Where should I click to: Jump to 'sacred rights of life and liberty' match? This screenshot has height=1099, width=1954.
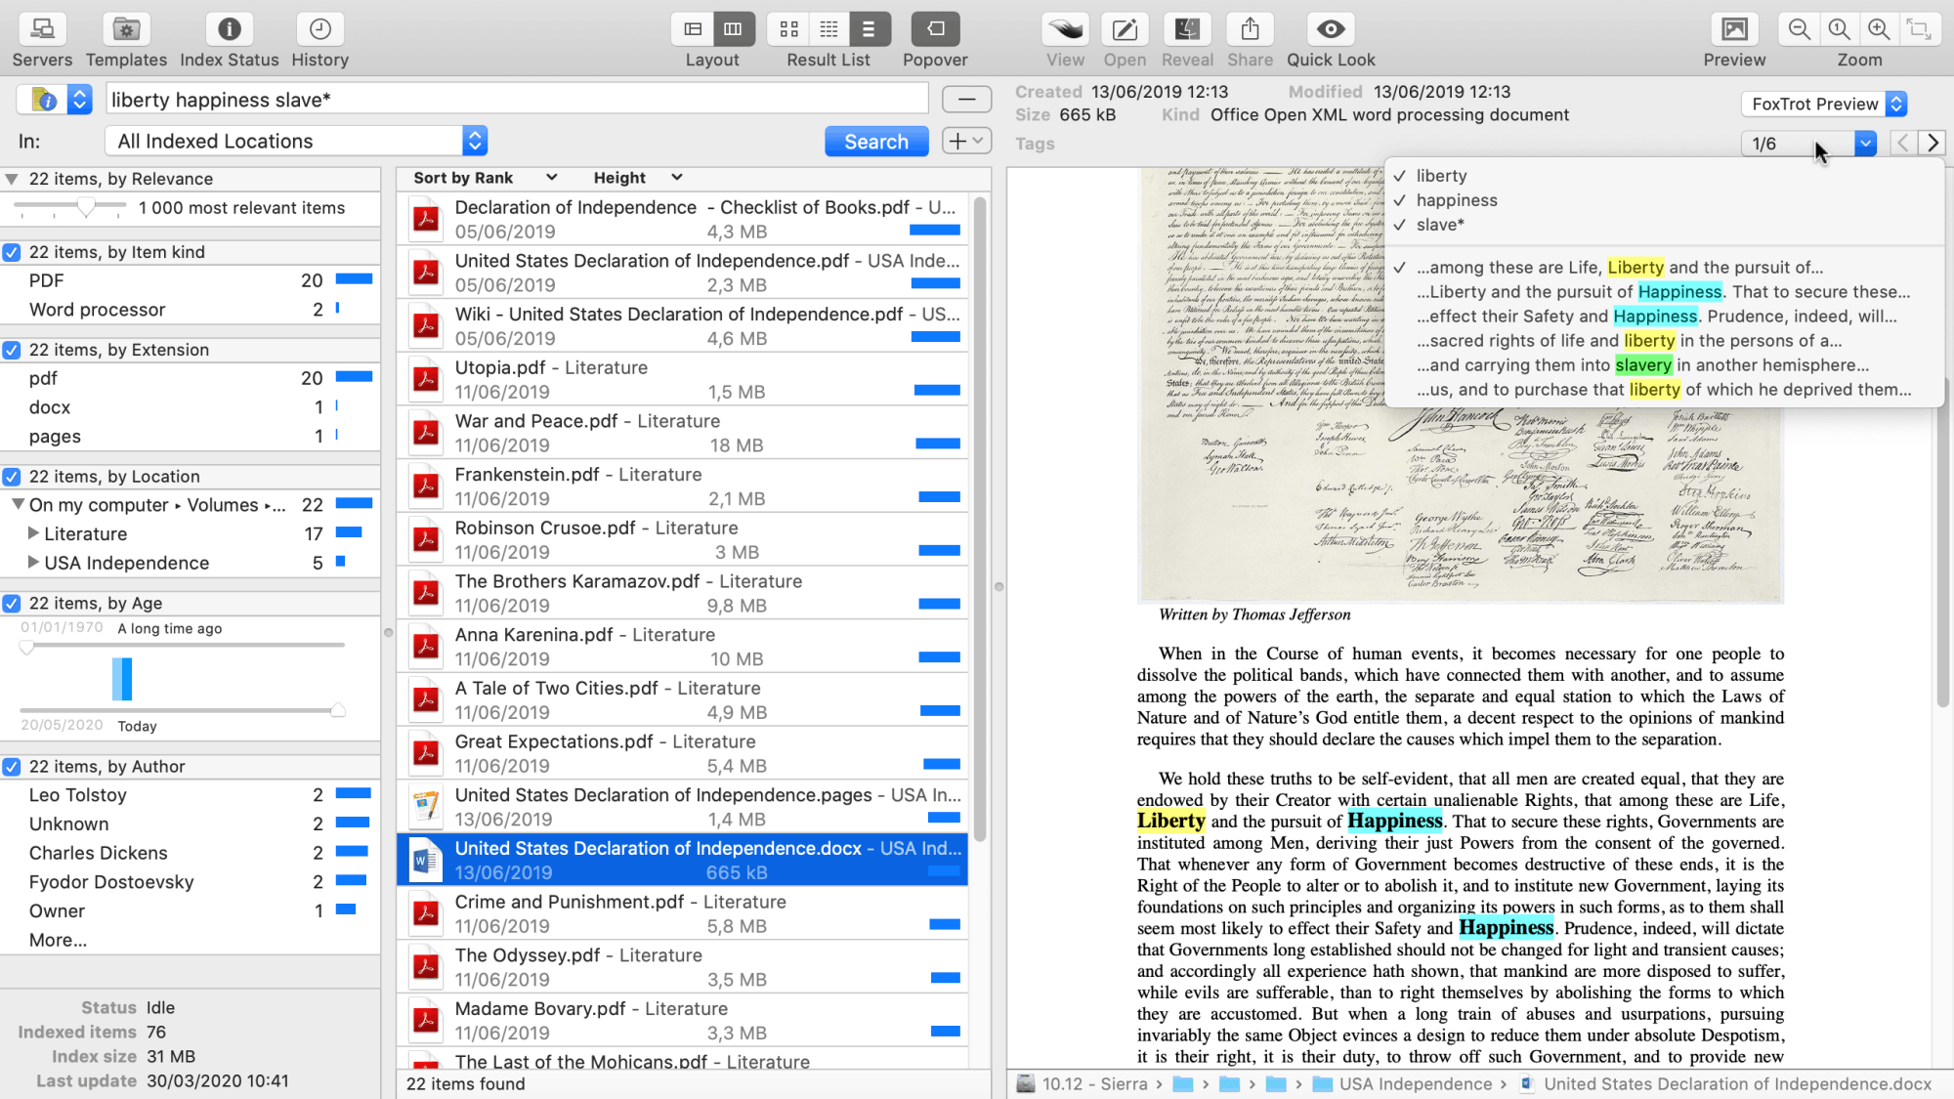[1662, 341]
